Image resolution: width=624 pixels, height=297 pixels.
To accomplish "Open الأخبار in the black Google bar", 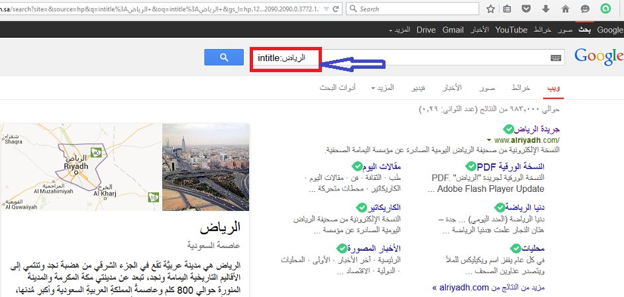I will [x=480, y=30].
